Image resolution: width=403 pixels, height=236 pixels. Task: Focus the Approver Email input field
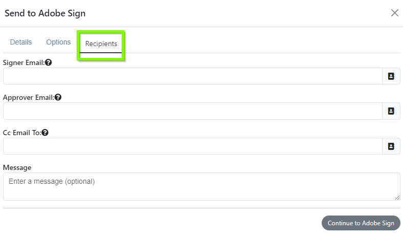coord(193,111)
